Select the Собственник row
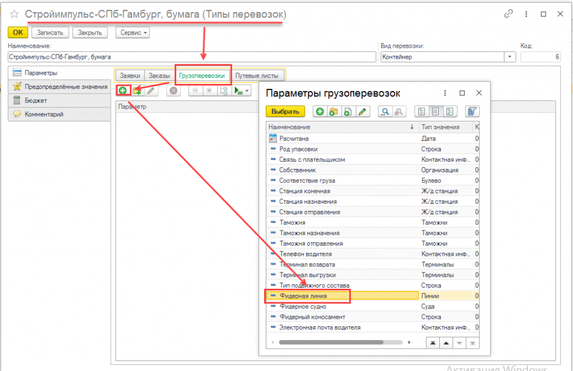The width and height of the screenshot is (573, 371). pos(372,170)
